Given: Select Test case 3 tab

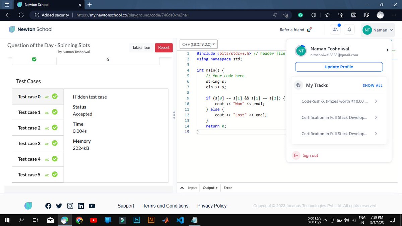Looking at the screenshot, I should pos(38,143).
